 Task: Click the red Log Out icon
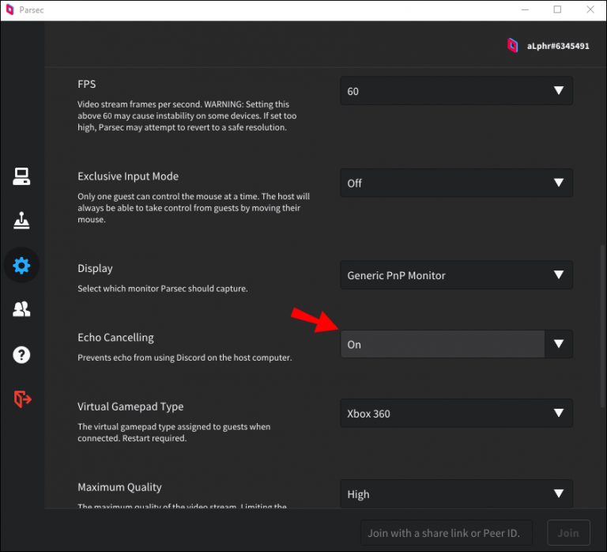[22, 399]
